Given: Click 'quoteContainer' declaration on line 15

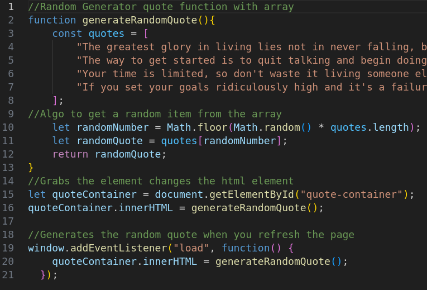Looking at the screenshot, I should 94,194.
